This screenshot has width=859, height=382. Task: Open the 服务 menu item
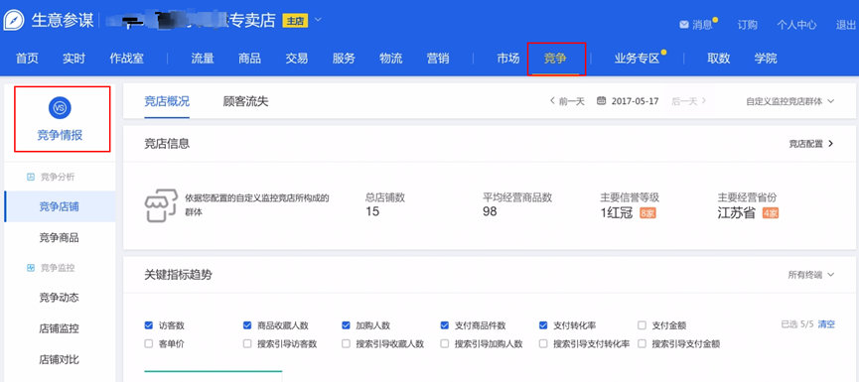pyautogui.click(x=344, y=59)
